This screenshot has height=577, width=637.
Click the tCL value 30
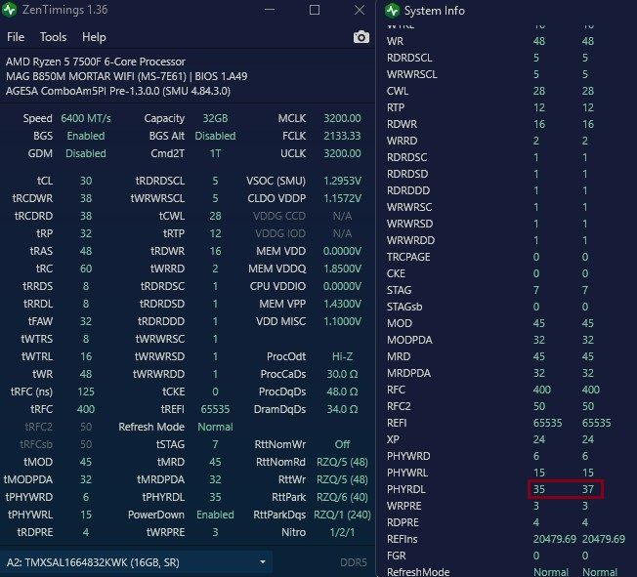click(86, 181)
